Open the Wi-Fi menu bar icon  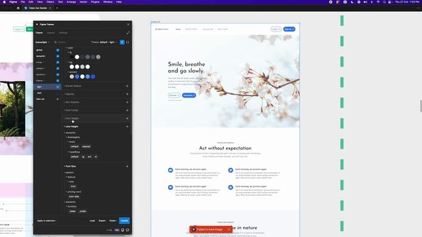[378, 2]
